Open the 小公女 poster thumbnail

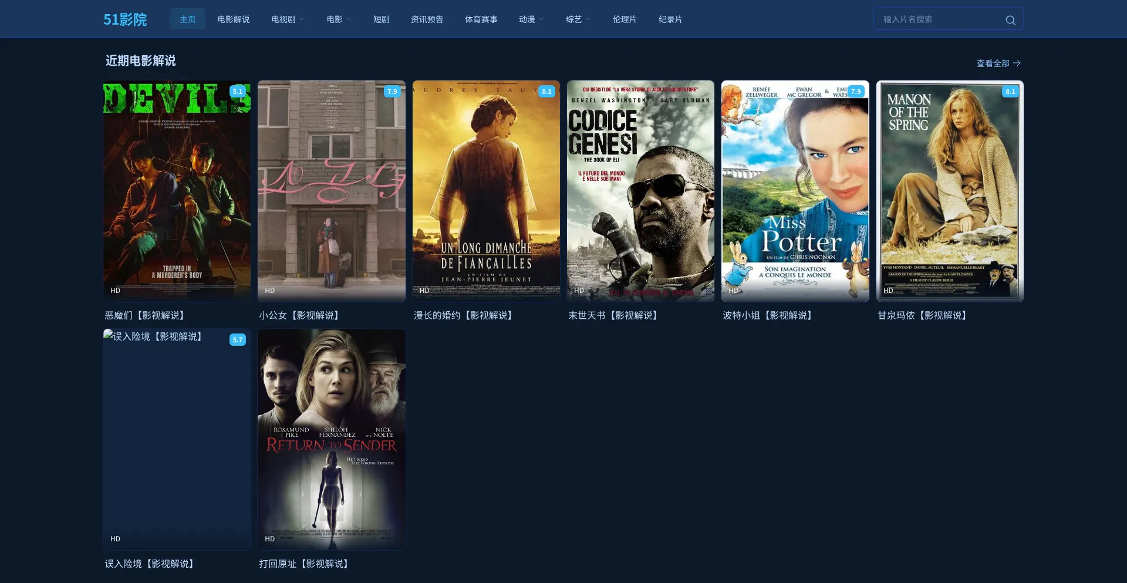pyautogui.click(x=332, y=191)
